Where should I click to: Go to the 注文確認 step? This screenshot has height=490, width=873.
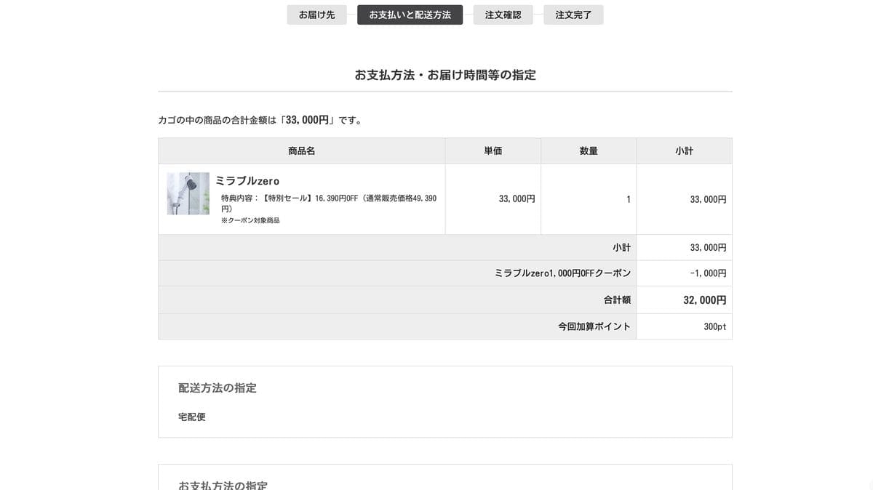(x=503, y=15)
